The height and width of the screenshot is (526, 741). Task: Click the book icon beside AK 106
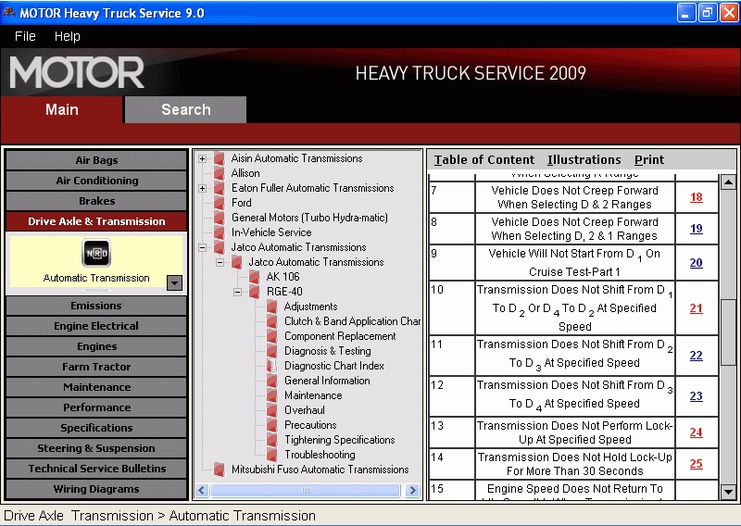pos(254,277)
